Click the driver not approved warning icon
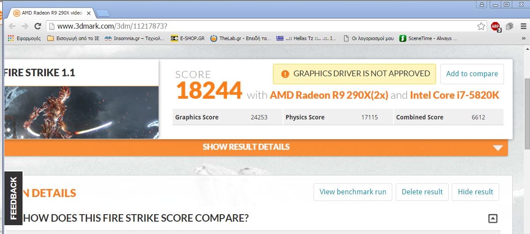This screenshot has width=530, height=234. pyautogui.click(x=285, y=74)
